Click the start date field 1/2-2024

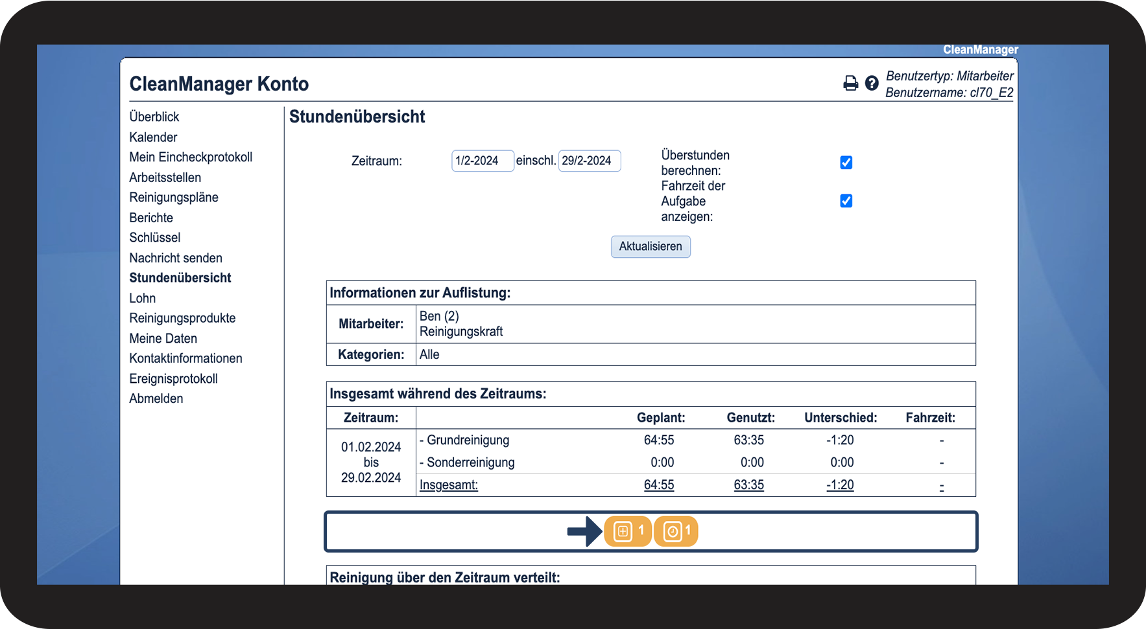click(x=482, y=161)
